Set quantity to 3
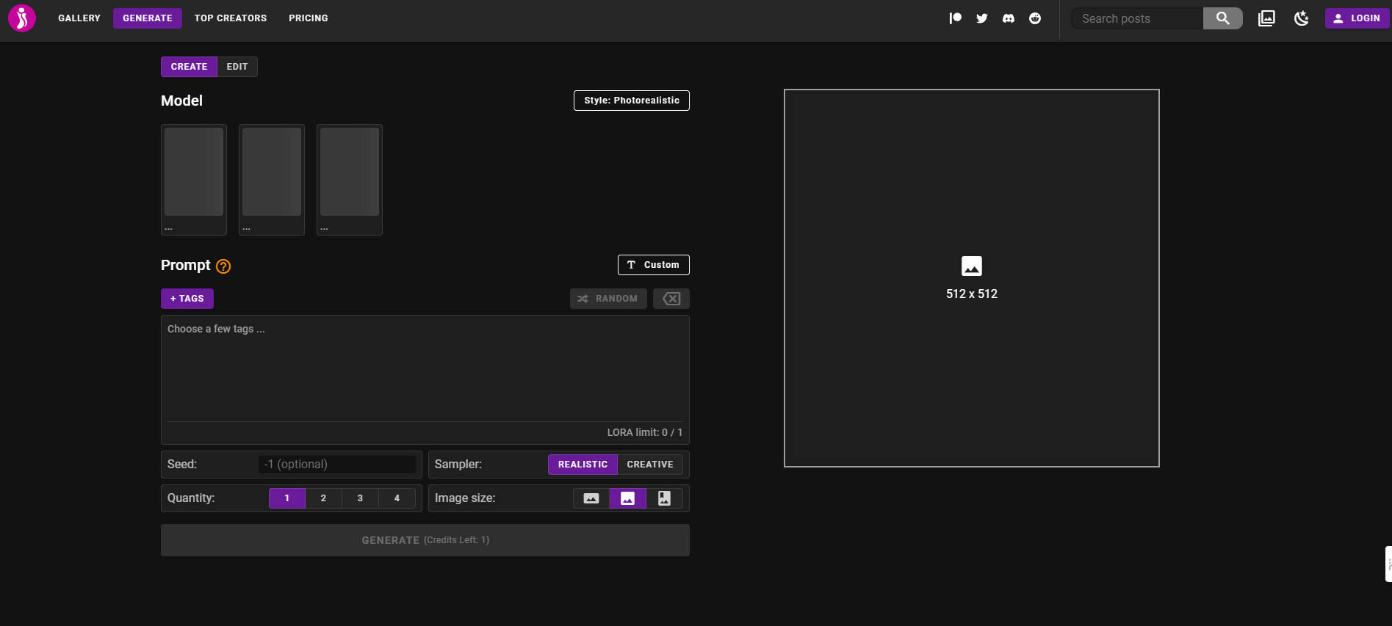Image resolution: width=1392 pixels, height=626 pixels. 360,498
